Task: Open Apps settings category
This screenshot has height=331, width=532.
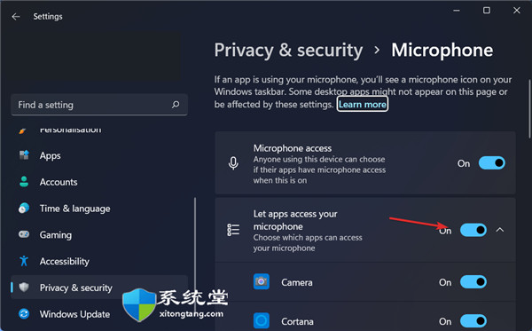Action: [x=99, y=155]
